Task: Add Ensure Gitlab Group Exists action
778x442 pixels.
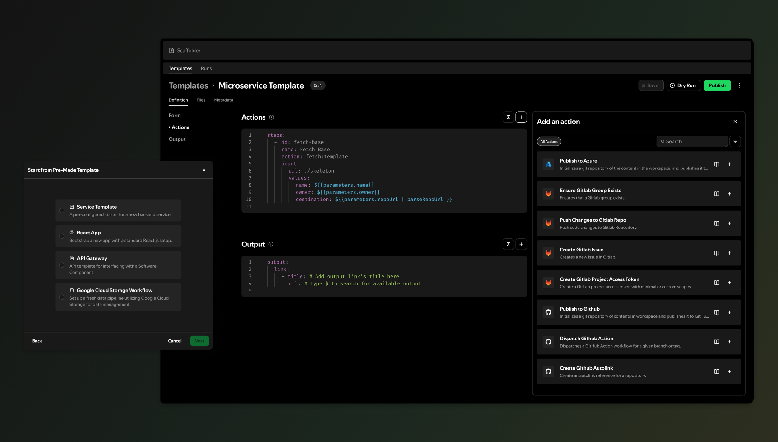Action: 729,194
